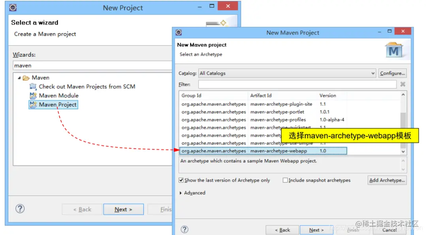
Task: Click the New Maven Project title bar app icon
Action: click(179, 33)
